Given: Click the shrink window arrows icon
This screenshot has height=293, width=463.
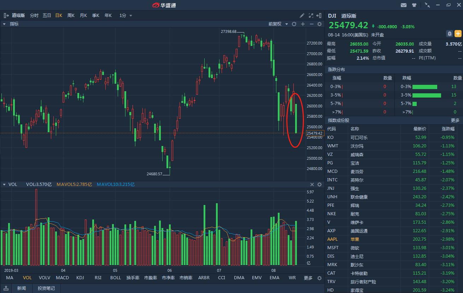Looking at the screenshot, I should coord(427,5).
